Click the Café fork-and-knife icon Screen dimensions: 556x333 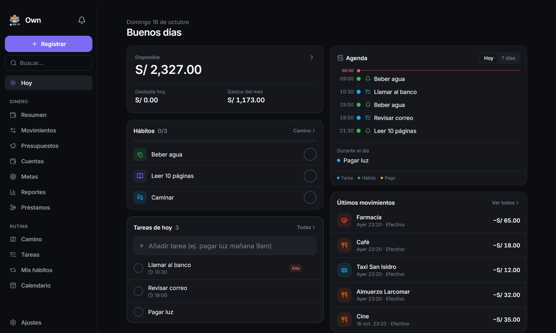click(x=344, y=245)
